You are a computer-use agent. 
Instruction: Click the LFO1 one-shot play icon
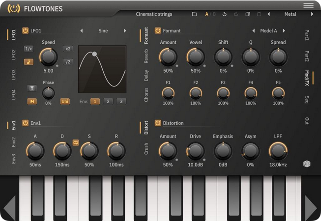32,101
